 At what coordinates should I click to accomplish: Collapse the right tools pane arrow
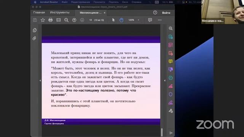165,80
